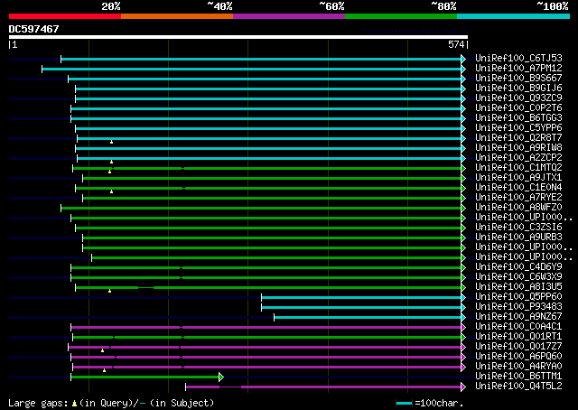Click the cyan =100char scale sample bar
The width and height of the screenshot is (578, 410).
pos(404,404)
